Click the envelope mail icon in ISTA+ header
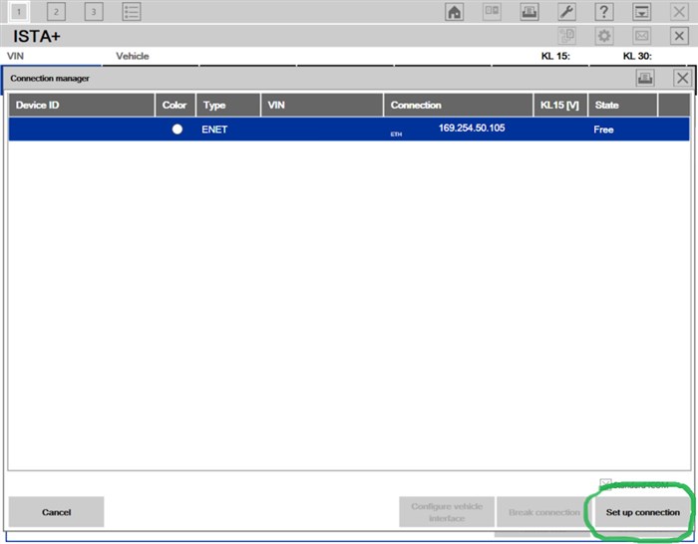This screenshot has height=544, width=698. point(642,36)
